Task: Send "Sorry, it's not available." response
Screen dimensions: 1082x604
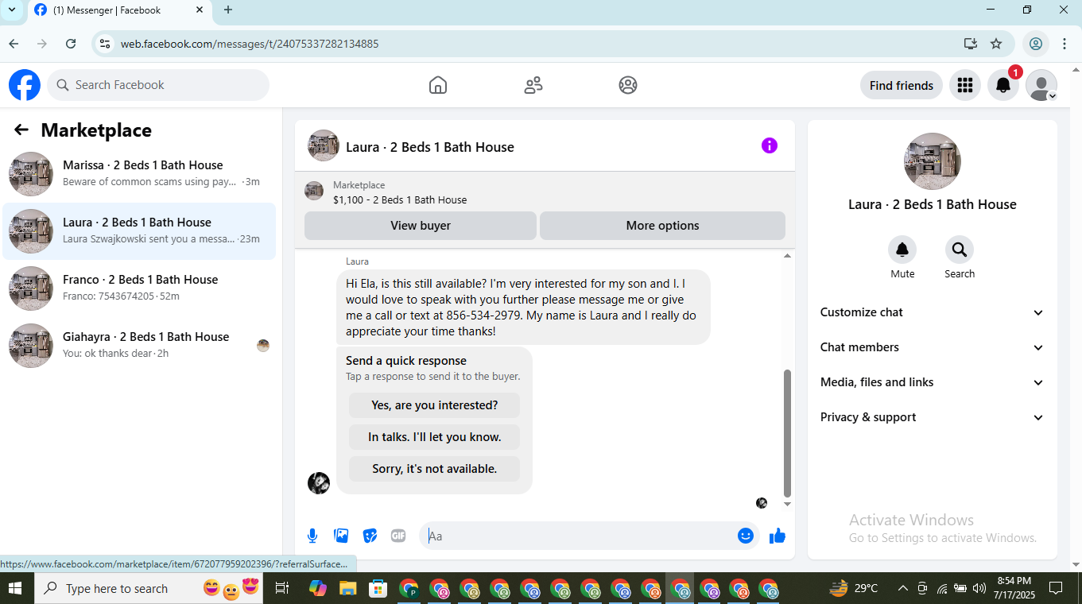Action: 434,469
